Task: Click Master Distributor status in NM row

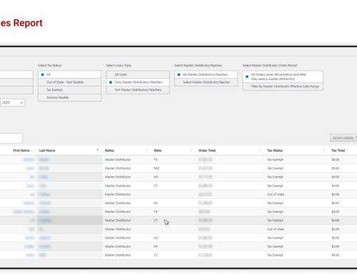Action: pos(118,168)
